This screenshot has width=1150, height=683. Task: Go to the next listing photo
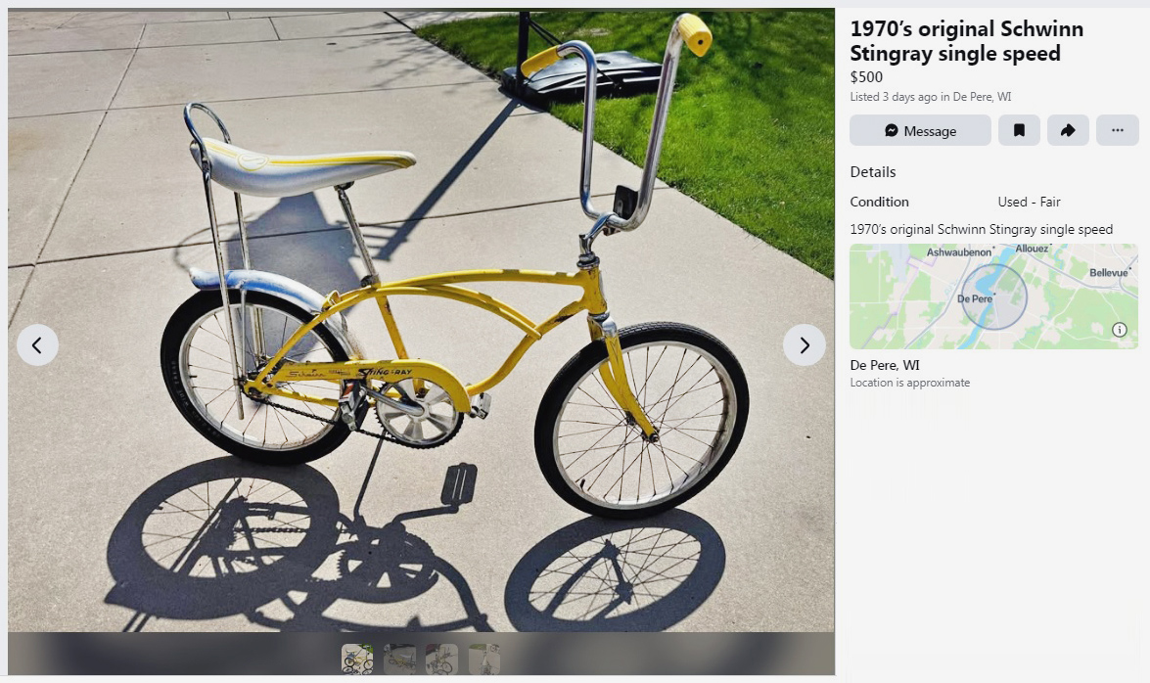coord(804,344)
